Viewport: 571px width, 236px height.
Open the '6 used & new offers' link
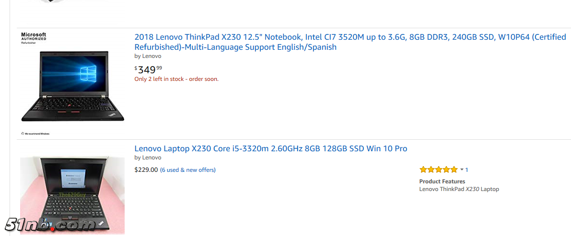(188, 170)
